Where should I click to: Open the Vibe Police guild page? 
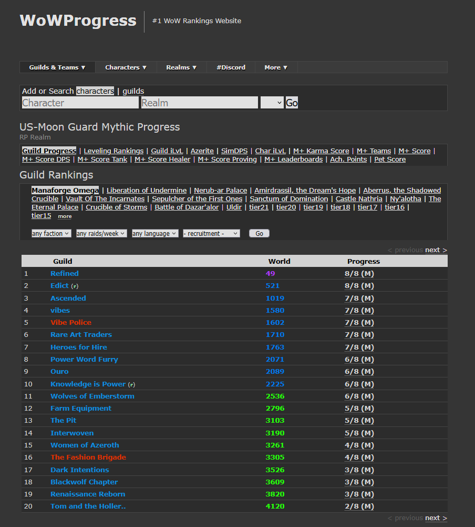pos(71,322)
